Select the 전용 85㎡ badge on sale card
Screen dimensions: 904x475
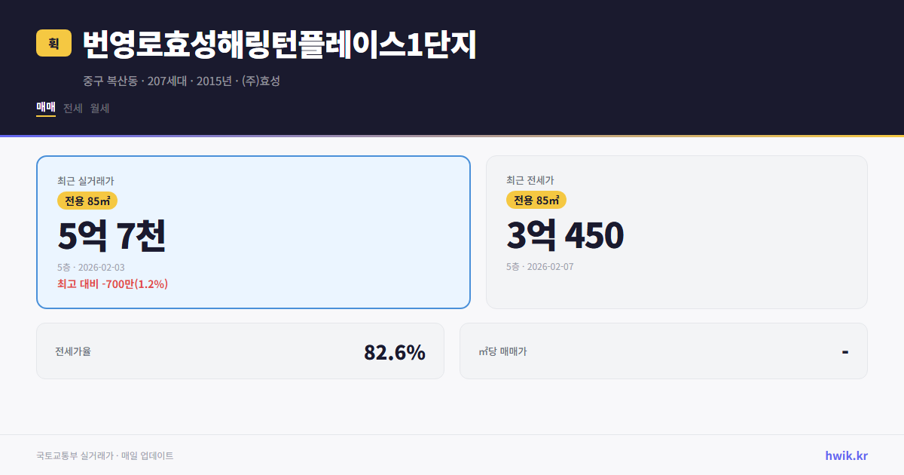[84, 201]
